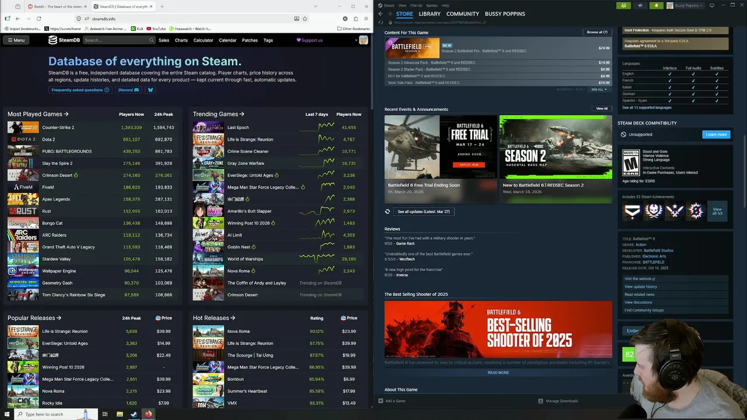Click the SteamDB logo in header

(x=64, y=40)
